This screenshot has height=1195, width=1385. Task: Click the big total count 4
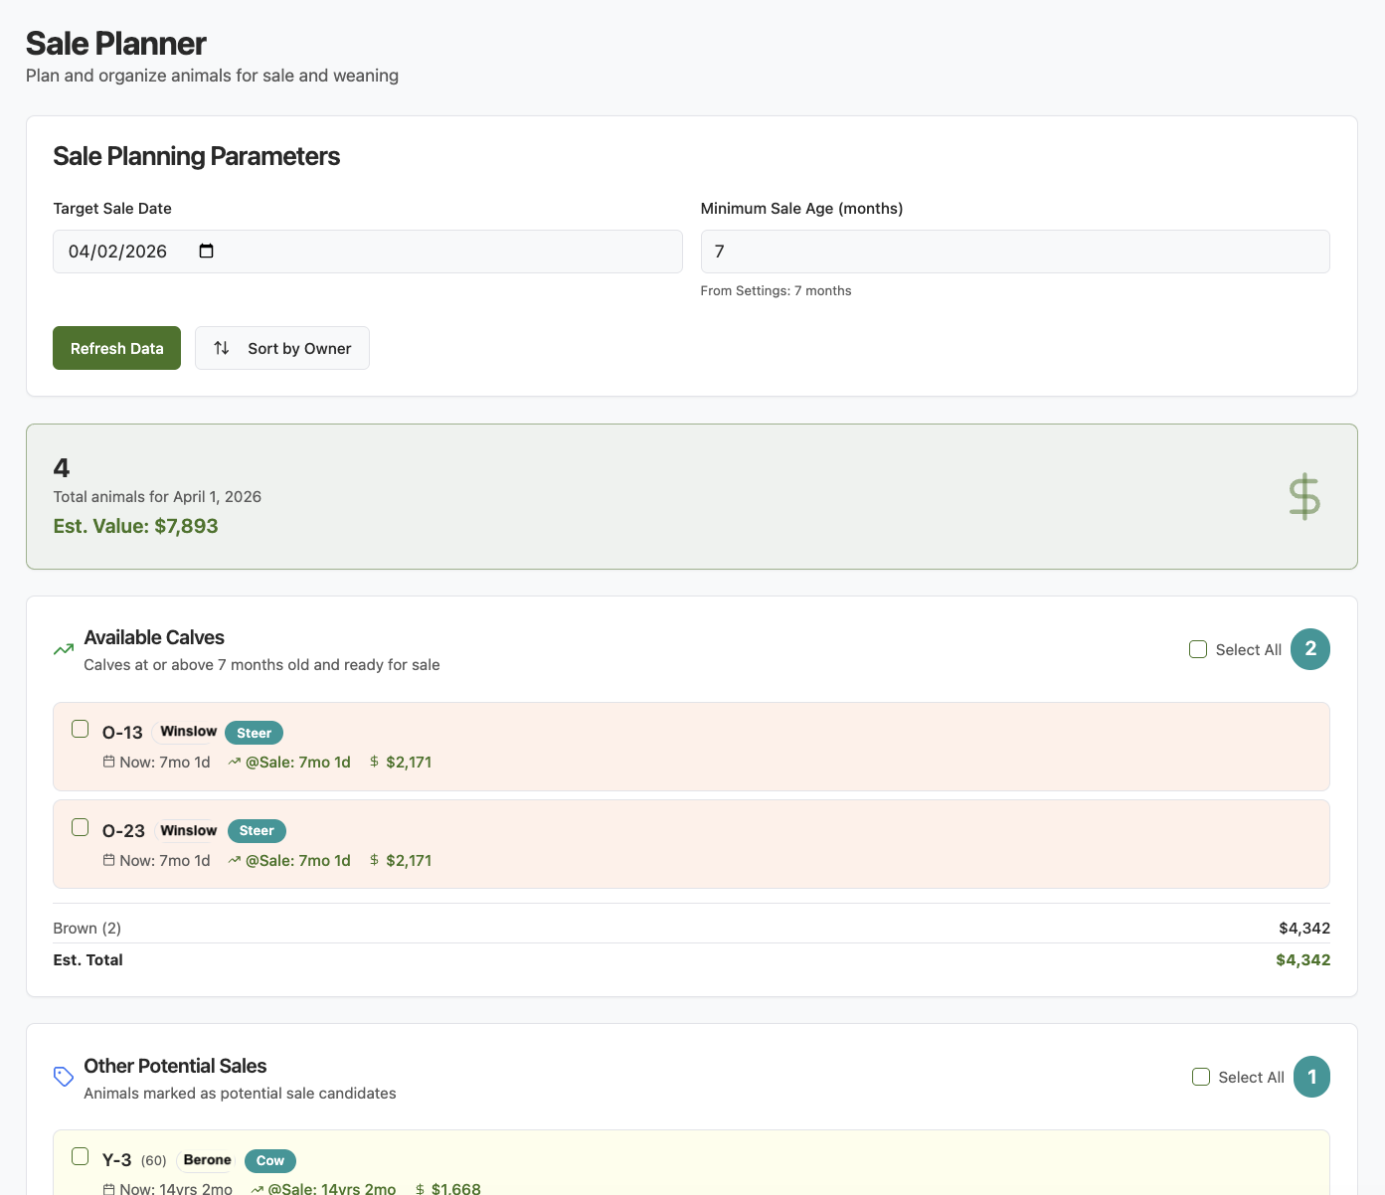(x=62, y=467)
